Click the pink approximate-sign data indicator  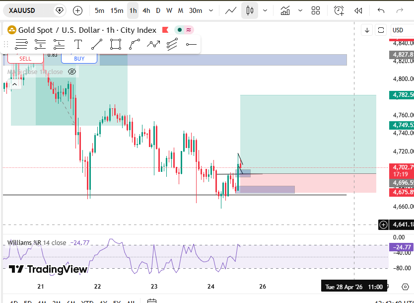click(x=189, y=30)
